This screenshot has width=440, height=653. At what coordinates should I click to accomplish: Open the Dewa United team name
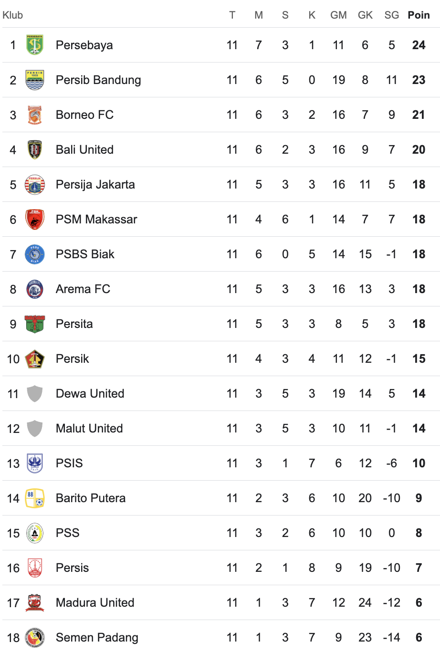point(90,393)
